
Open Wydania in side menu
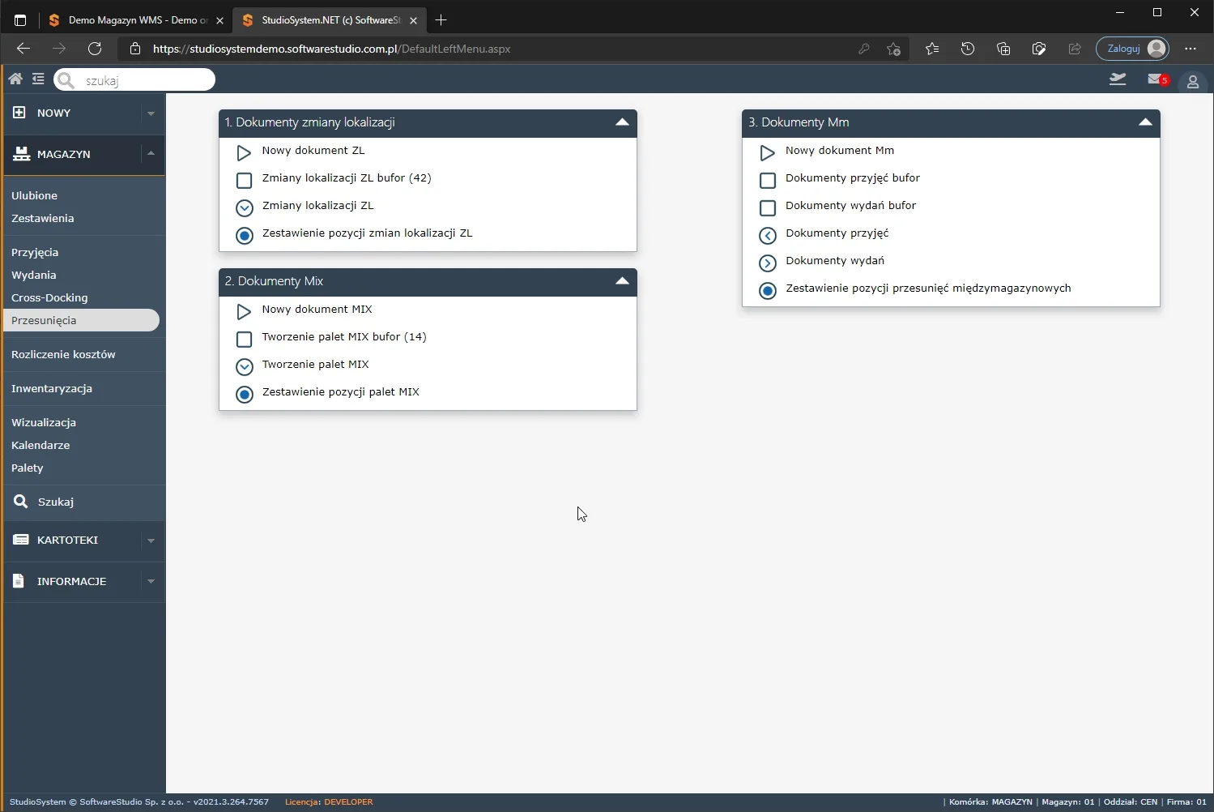pos(33,275)
